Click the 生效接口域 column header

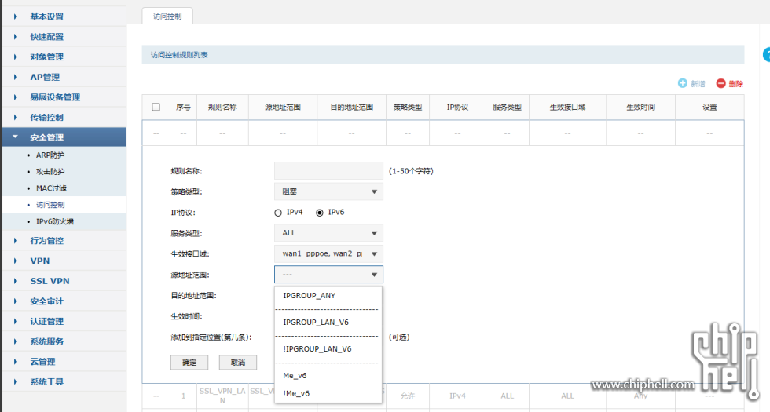[x=567, y=107]
